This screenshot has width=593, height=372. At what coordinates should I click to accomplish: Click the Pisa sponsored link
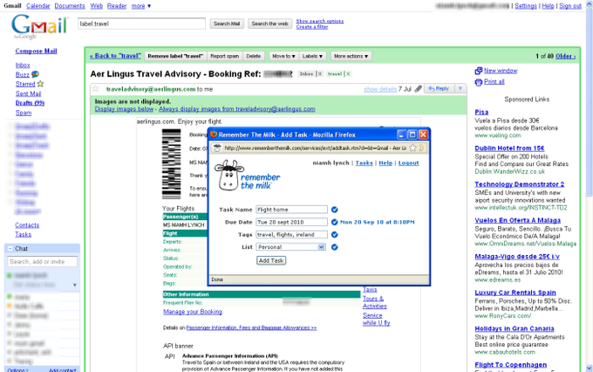(x=481, y=112)
